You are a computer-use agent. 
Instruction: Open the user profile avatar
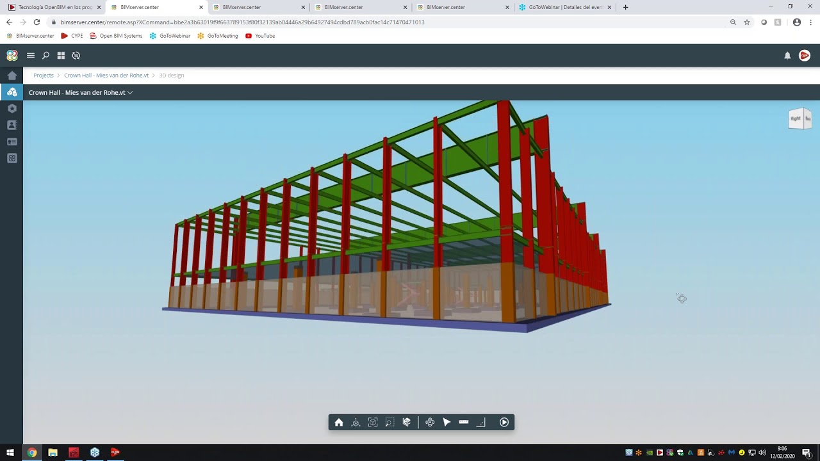805,56
